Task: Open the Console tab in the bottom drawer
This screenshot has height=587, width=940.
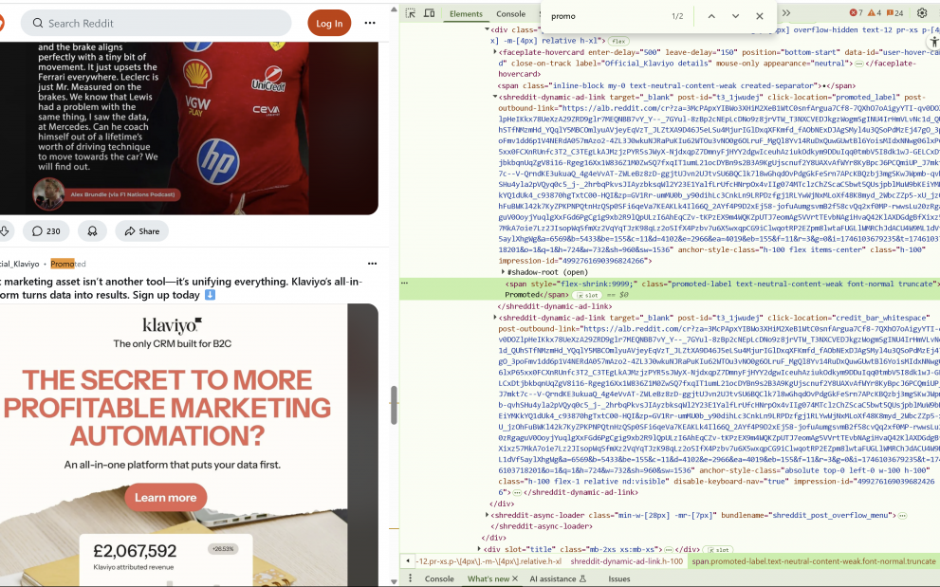Action: click(439, 578)
